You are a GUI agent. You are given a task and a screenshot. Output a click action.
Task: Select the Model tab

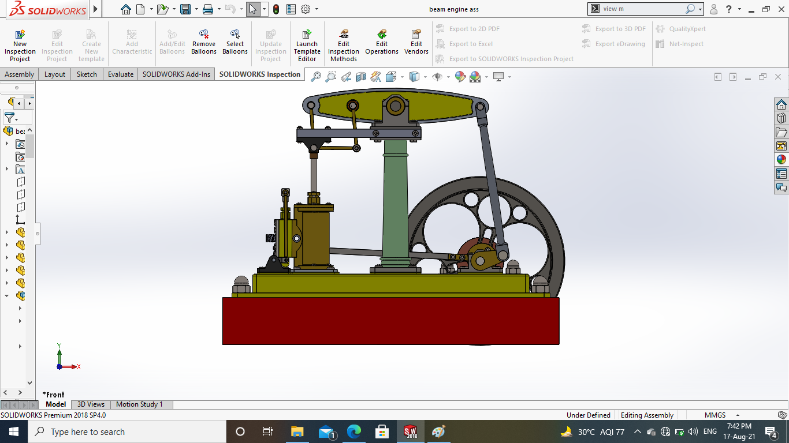pyautogui.click(x=56, y=404)
